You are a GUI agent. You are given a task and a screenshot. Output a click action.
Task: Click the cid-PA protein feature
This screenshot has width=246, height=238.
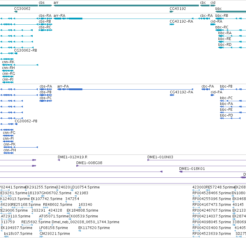[x=212, y=95]
